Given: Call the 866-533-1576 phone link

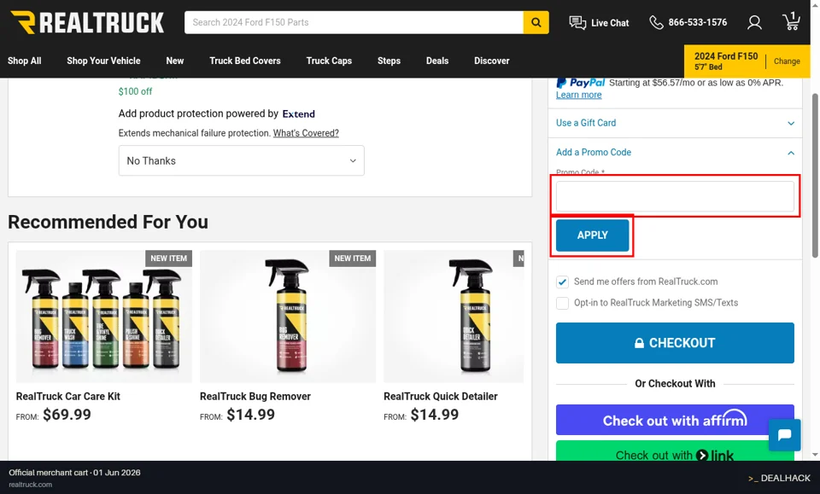Looking at the screenshot, I should tap(688, 22).
